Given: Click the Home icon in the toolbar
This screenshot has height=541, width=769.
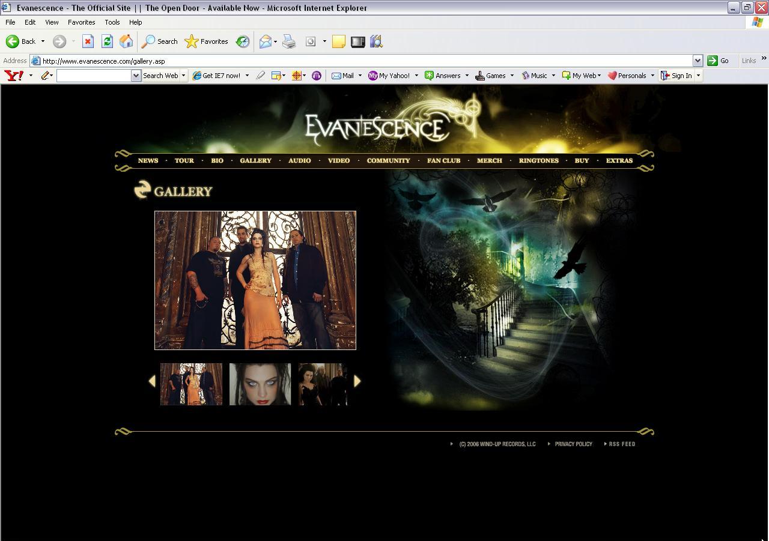Looking at the screenshot, I should [126, 41].
